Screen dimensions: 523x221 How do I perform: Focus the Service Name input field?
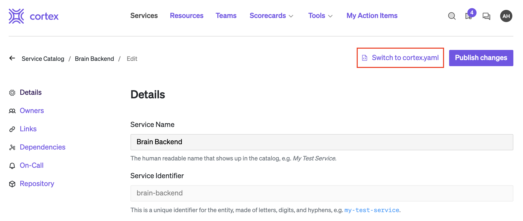pos(322,142)
